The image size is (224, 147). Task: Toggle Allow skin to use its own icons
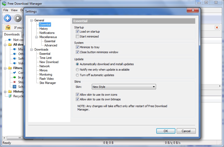[x=77, y=94]
